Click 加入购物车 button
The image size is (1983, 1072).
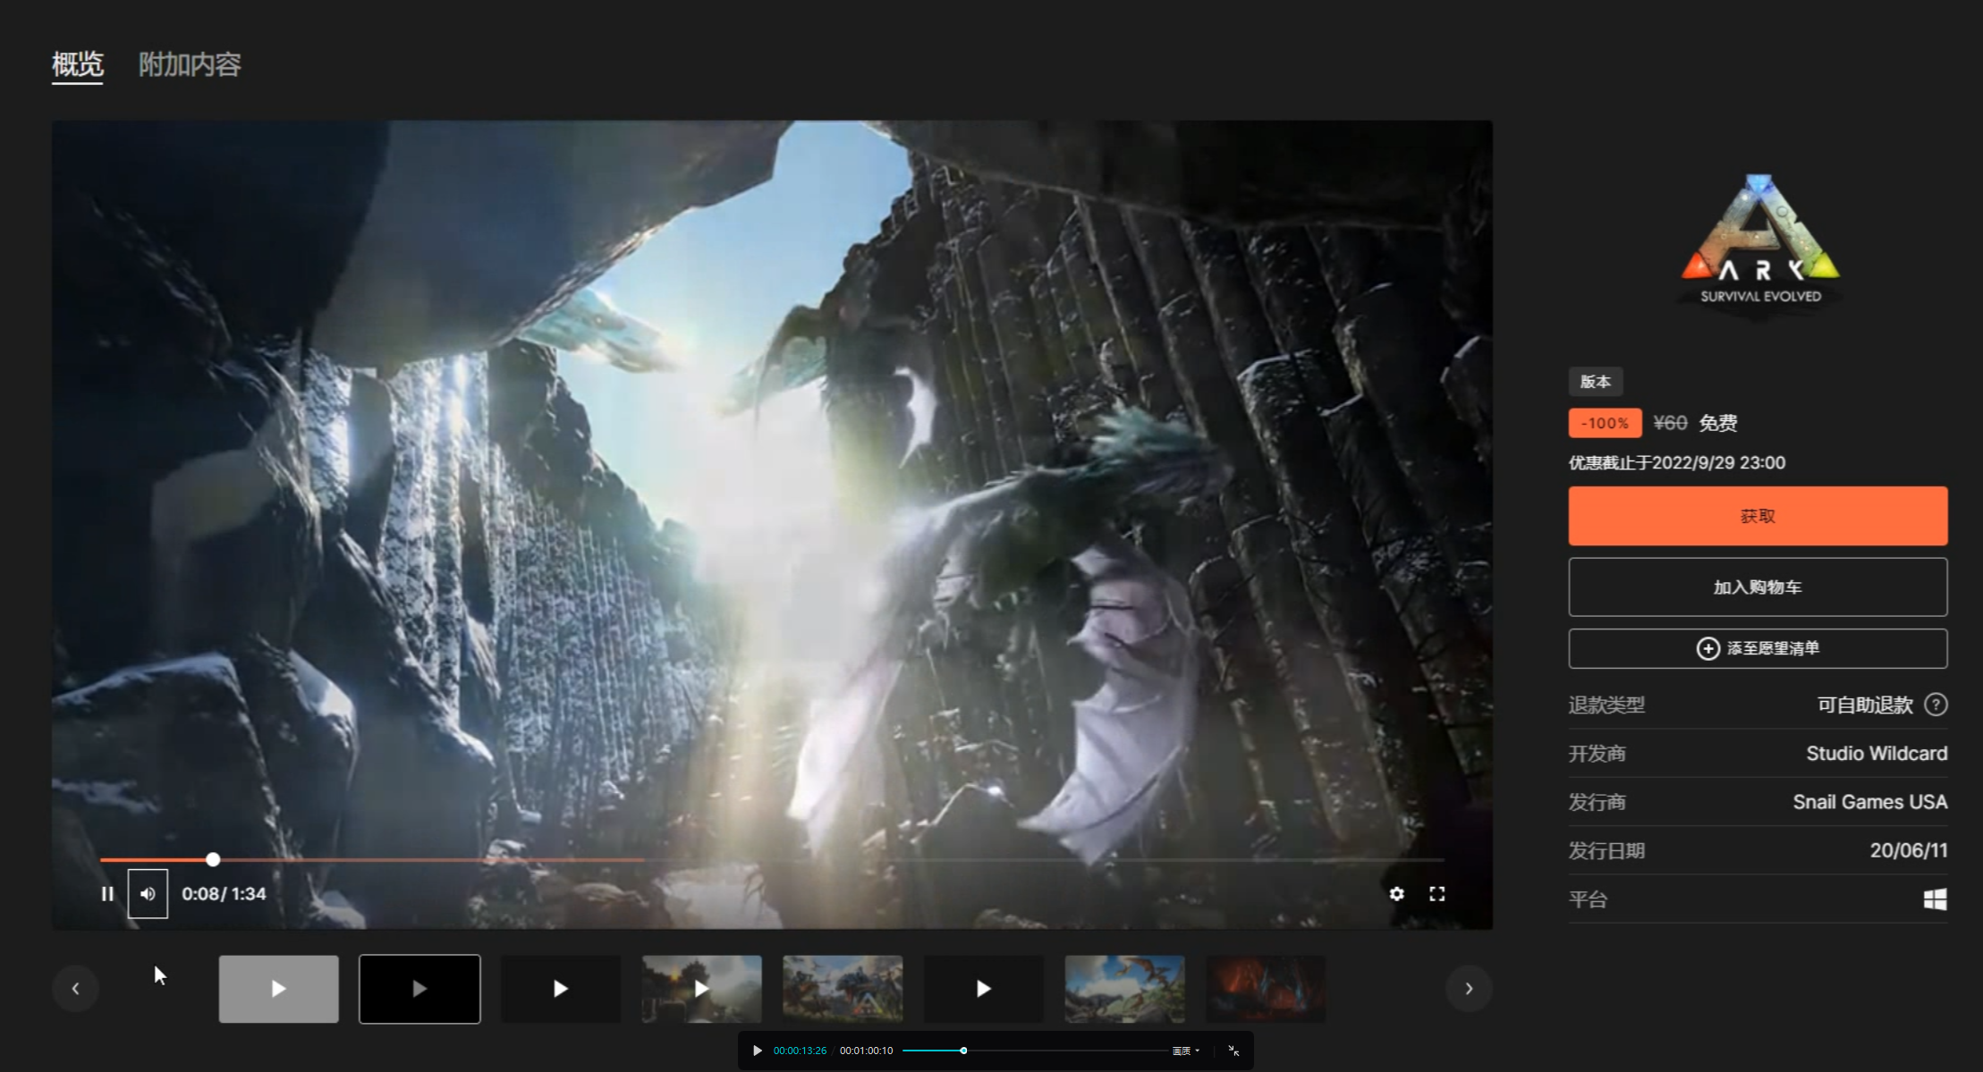[1758, 587]
